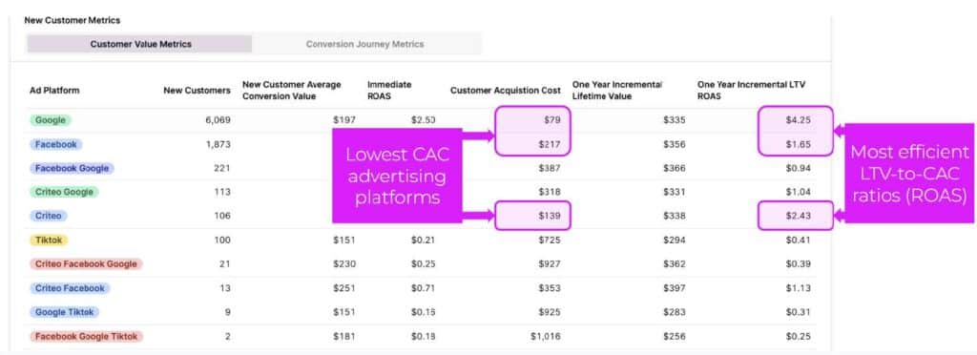
Task: Select the yellow Tiktok platform tag
Action: tap(50, 240)
